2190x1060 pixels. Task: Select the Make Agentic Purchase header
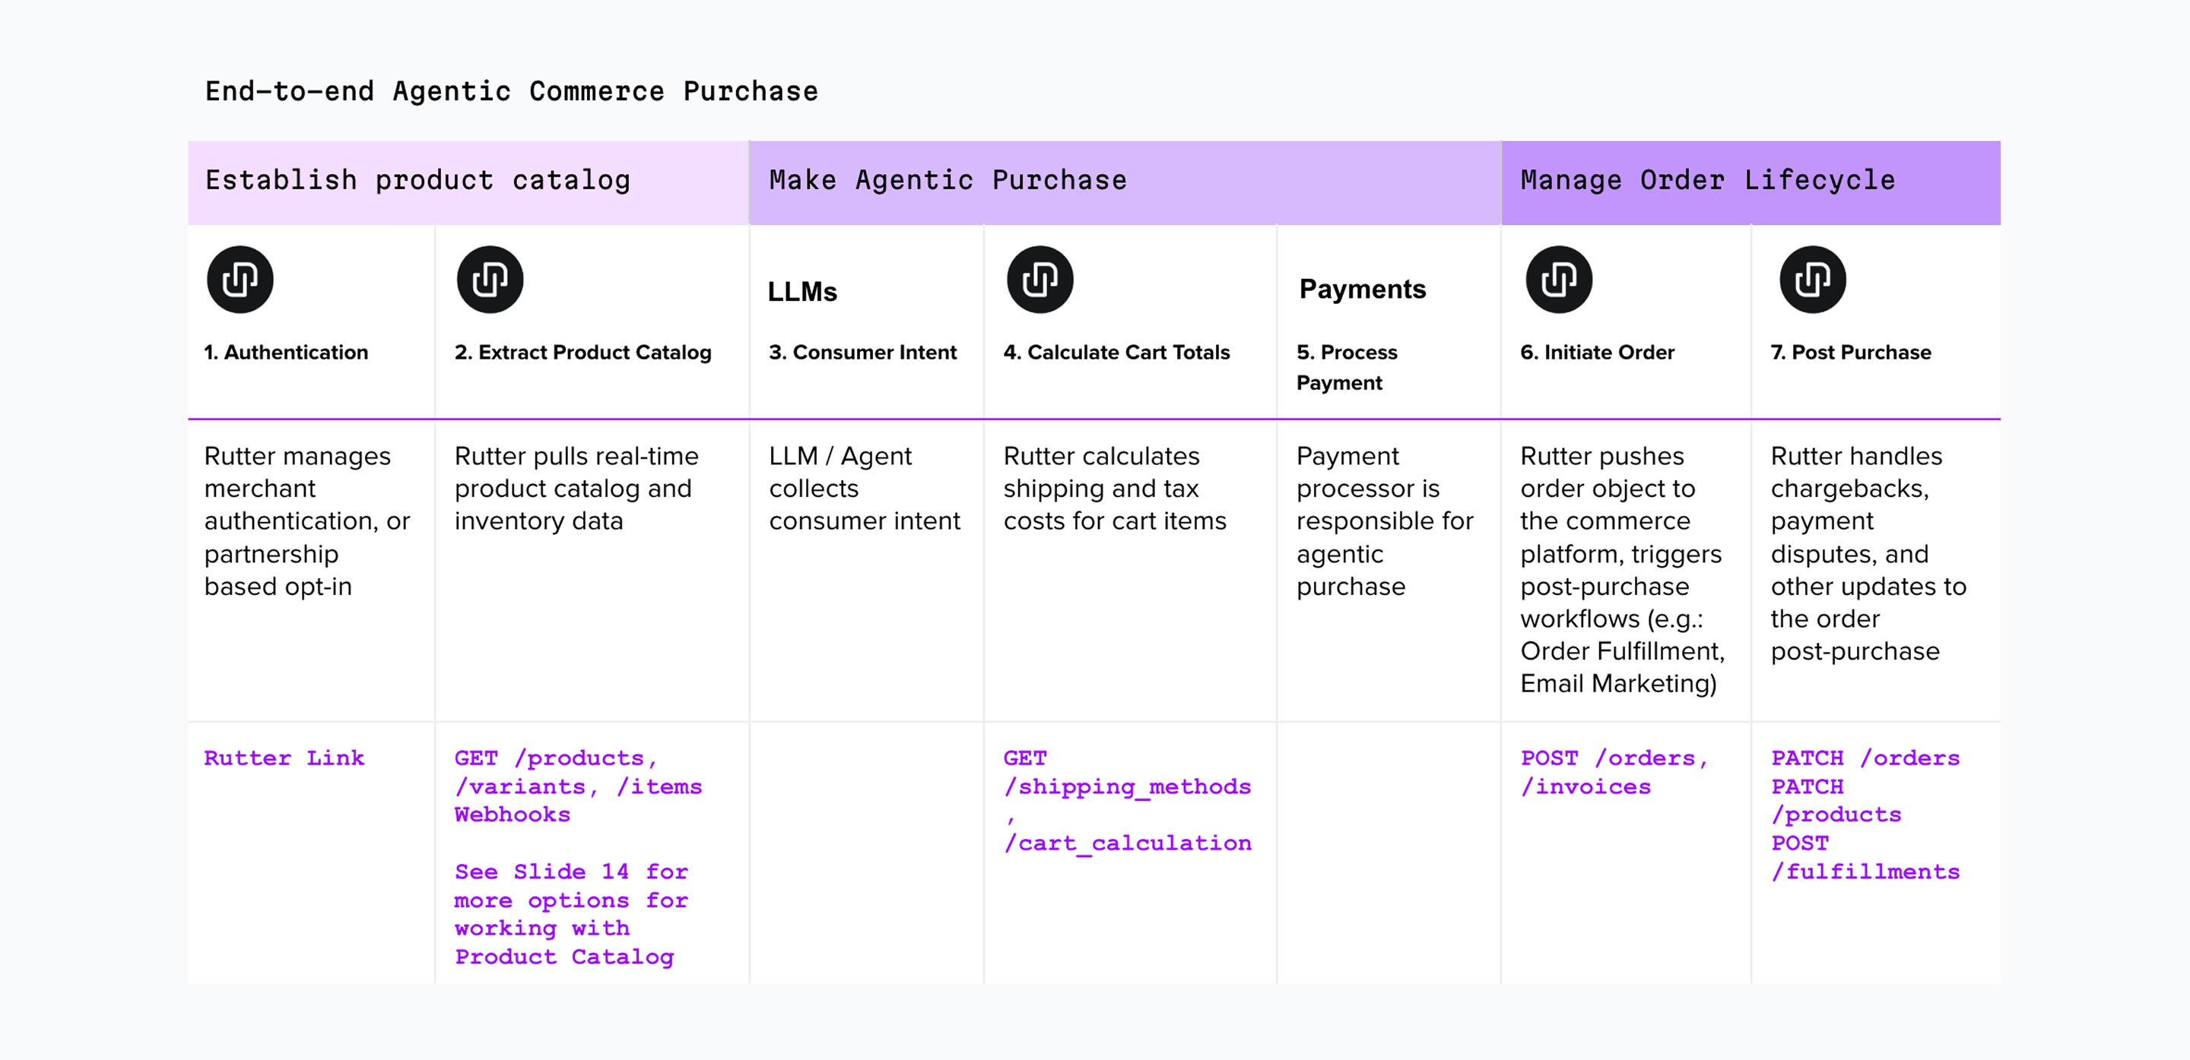[948, 180]
